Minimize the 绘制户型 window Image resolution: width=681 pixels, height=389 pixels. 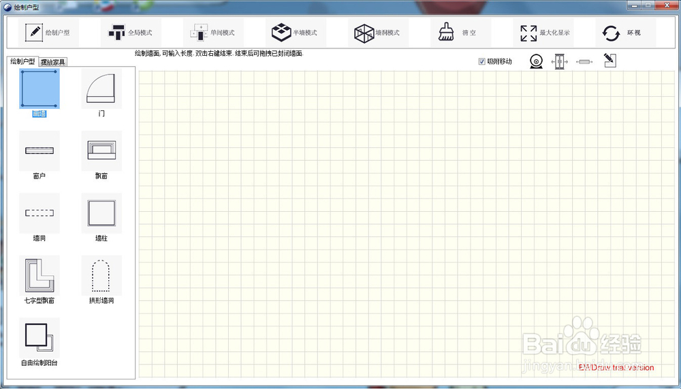click(x=635, y=5)
